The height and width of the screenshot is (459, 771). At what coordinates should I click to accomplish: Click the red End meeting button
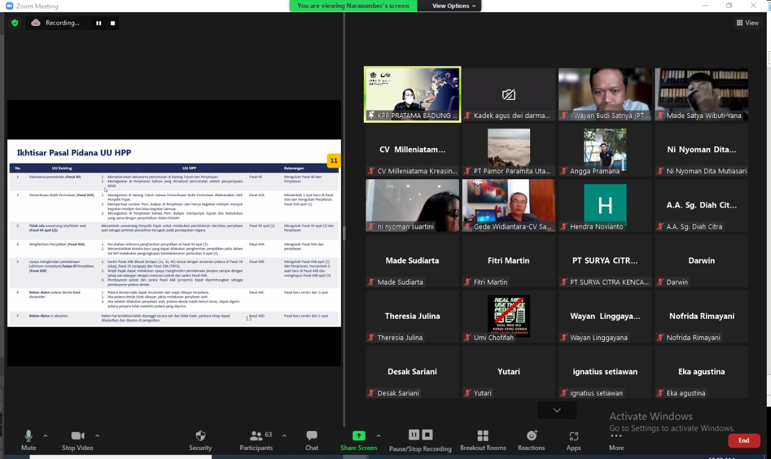tap(744, 441)
